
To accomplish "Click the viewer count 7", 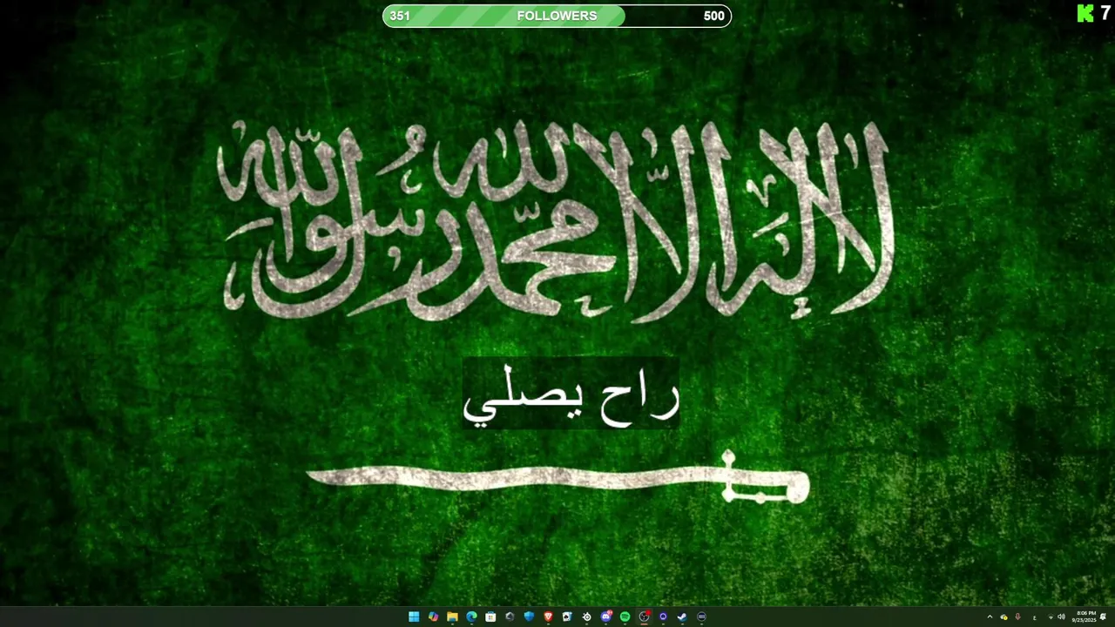I will pyautogui.click(x=1105, y=13).
